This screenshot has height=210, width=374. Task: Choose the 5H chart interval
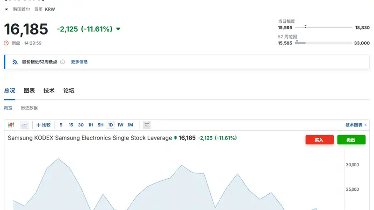tap(101, 125)
